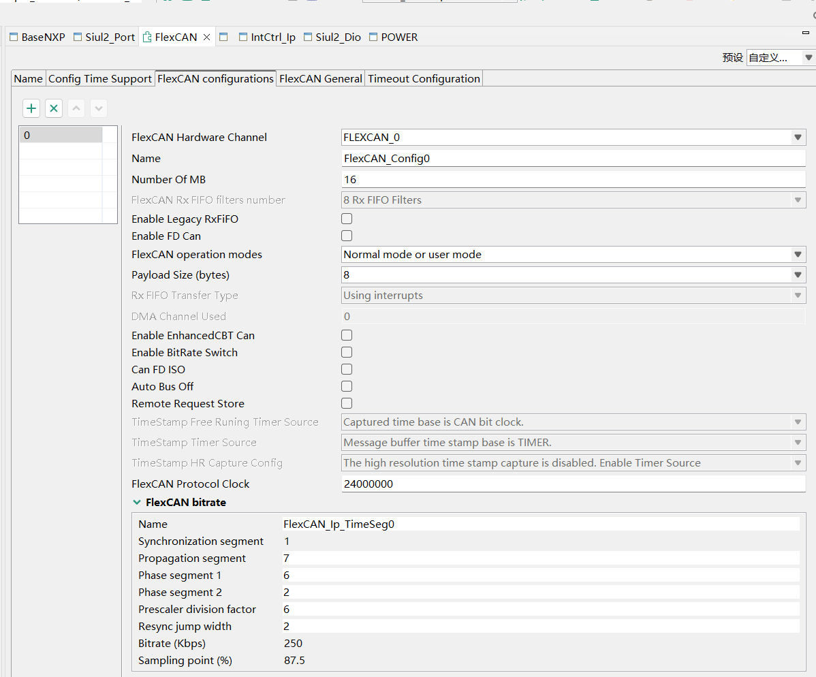This screenshot has width=816, height=677.
Task: Switch to the BaseNXP editor tab
Action: click(37, 37)
